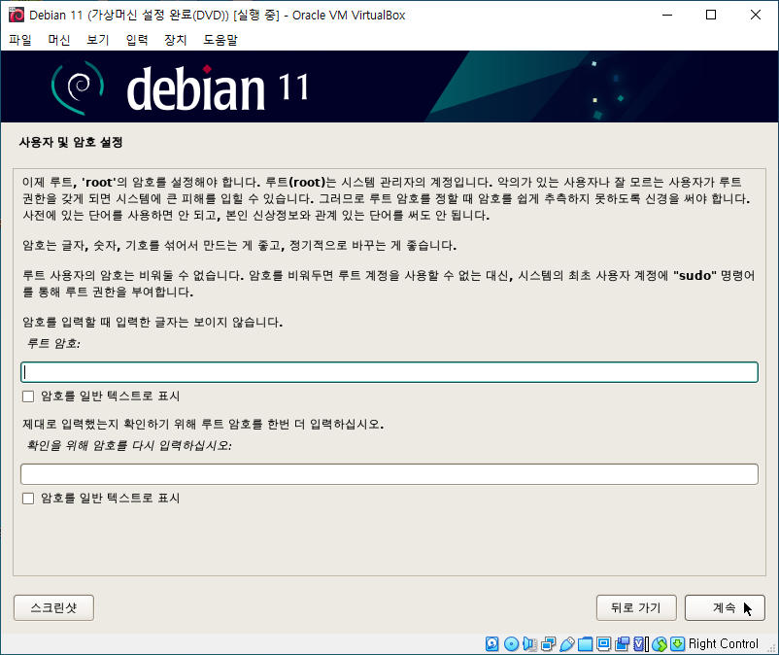Open the 도움말 menu
Image resolution: width=779 pixels, height=655 pixels.
point(220,40)
